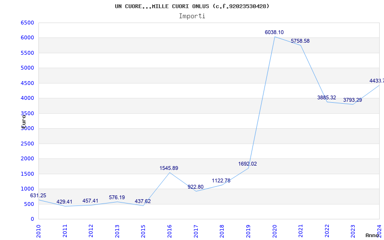Select the 5000 y-axis tick label
The width and height of the screenshot is (384, 240).
(x=27, y=68)
